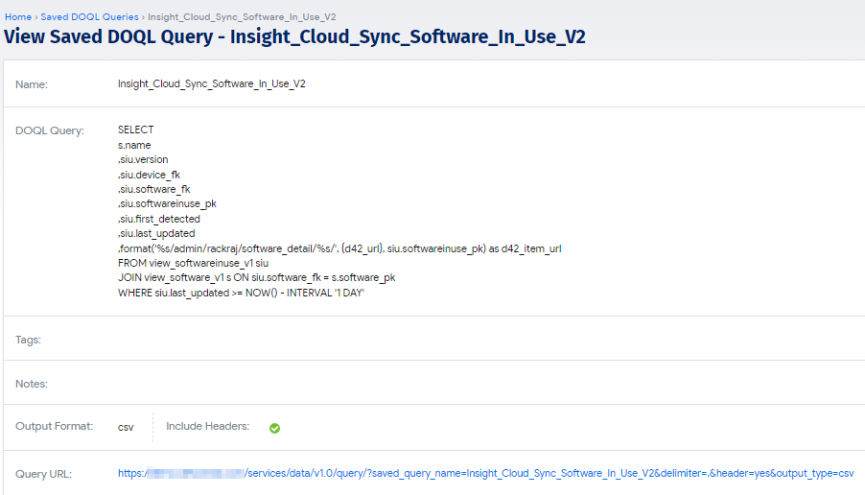Open the Saved DOQL Queries breadcrumb
The width and height of the screenshot is (865, 495).
90,17
